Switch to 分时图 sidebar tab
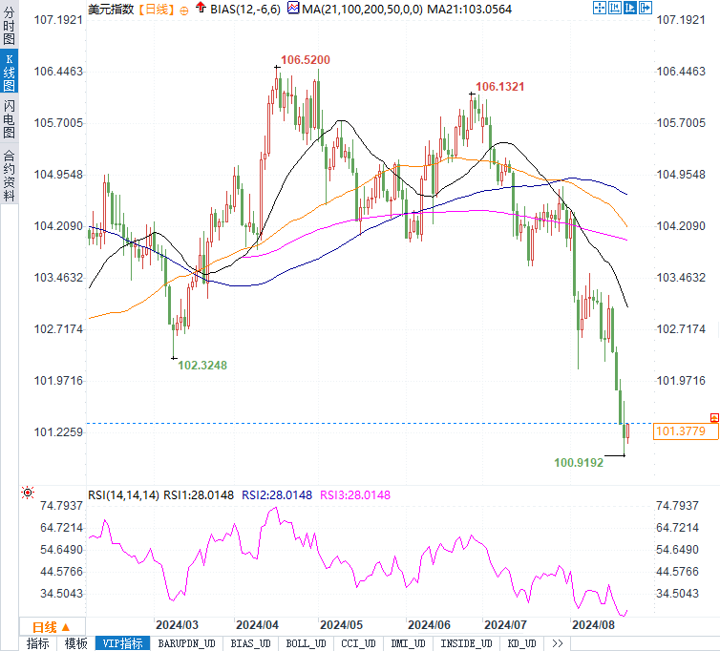This screenshot has width=720, height=651. click(10, 26)
